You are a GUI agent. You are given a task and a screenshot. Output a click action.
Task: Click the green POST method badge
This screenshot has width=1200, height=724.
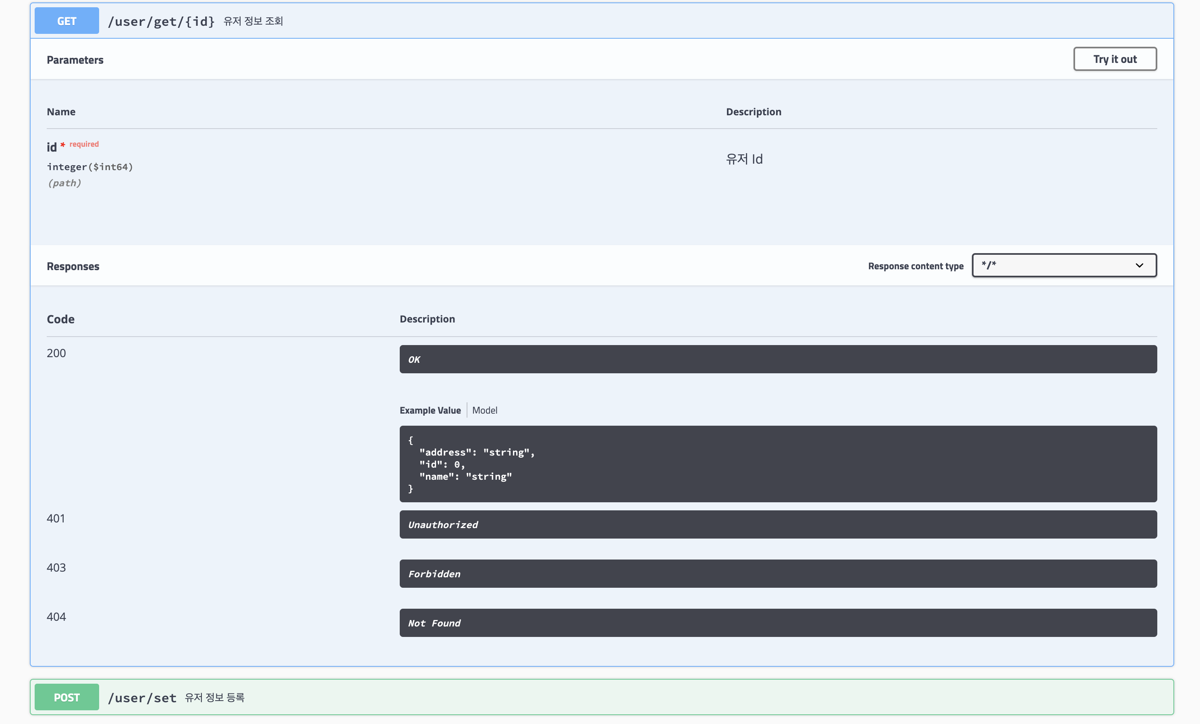67,697
